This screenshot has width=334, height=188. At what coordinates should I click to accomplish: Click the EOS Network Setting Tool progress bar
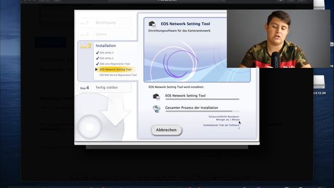click(202, 99)
